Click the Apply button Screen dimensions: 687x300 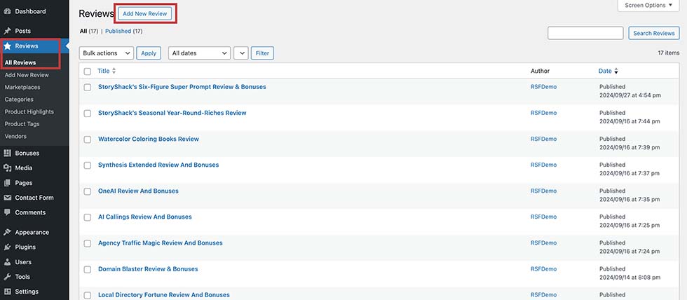click(x=149, y=53)
